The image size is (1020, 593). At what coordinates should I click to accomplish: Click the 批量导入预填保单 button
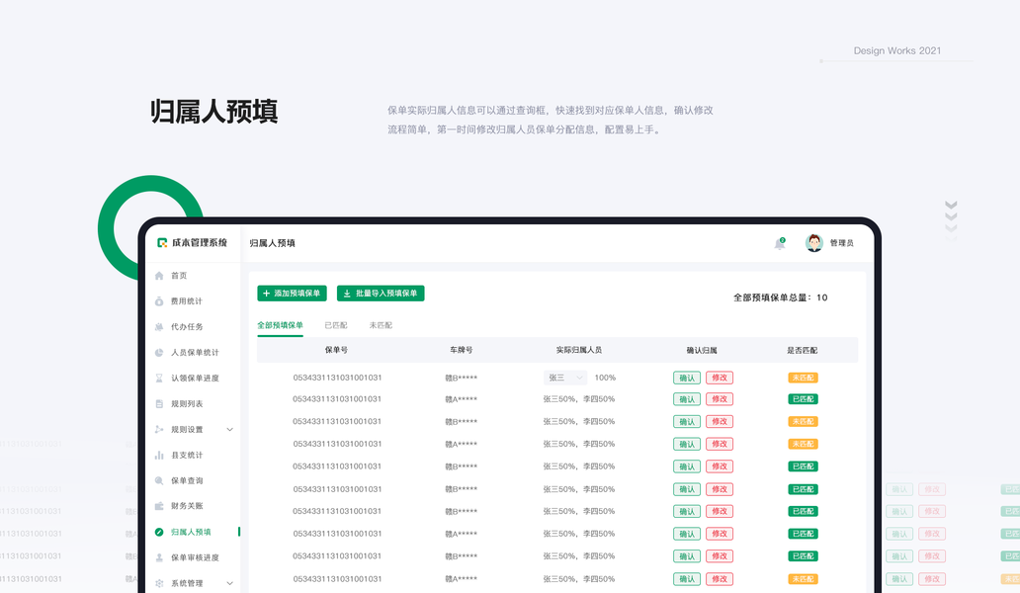(381, 294)
